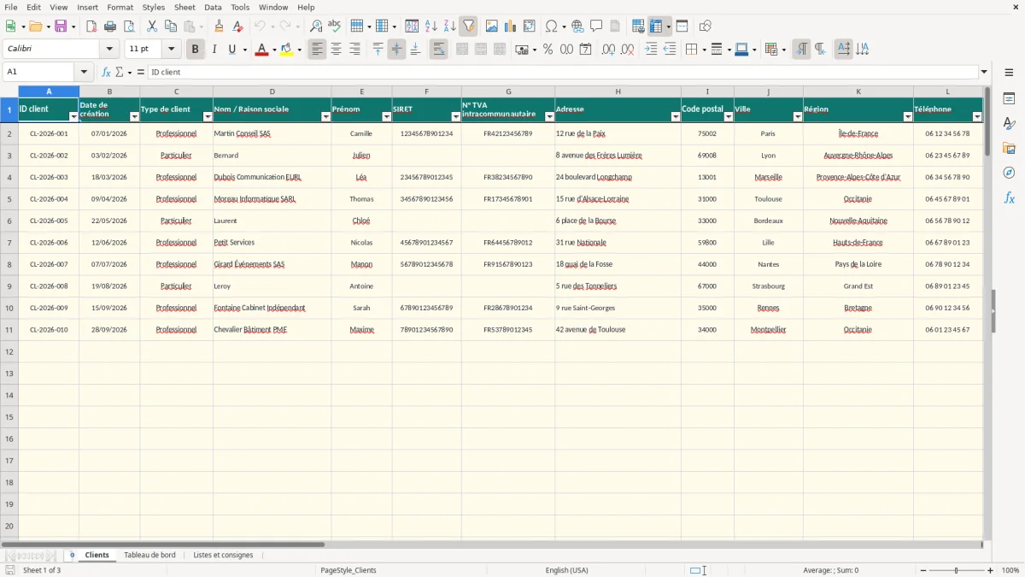Open the sidebar Properties panel

tap(1009, 99)
